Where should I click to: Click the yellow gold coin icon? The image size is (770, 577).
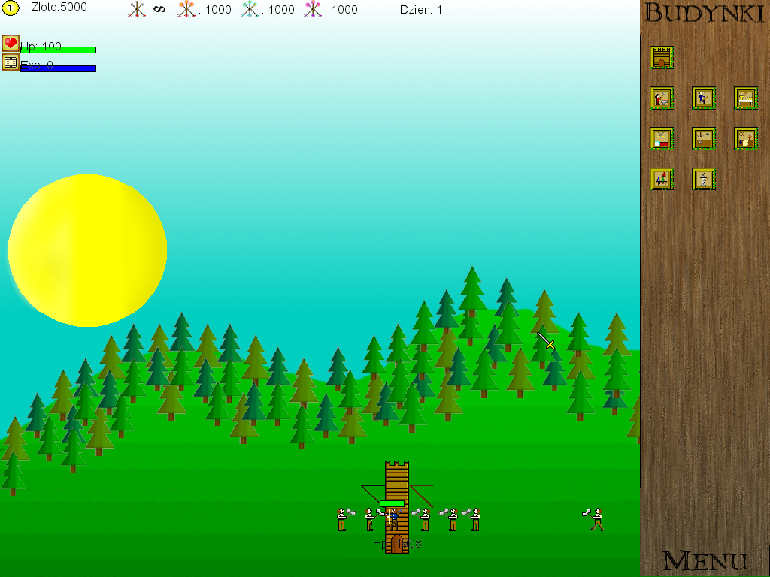coord(10,8)
